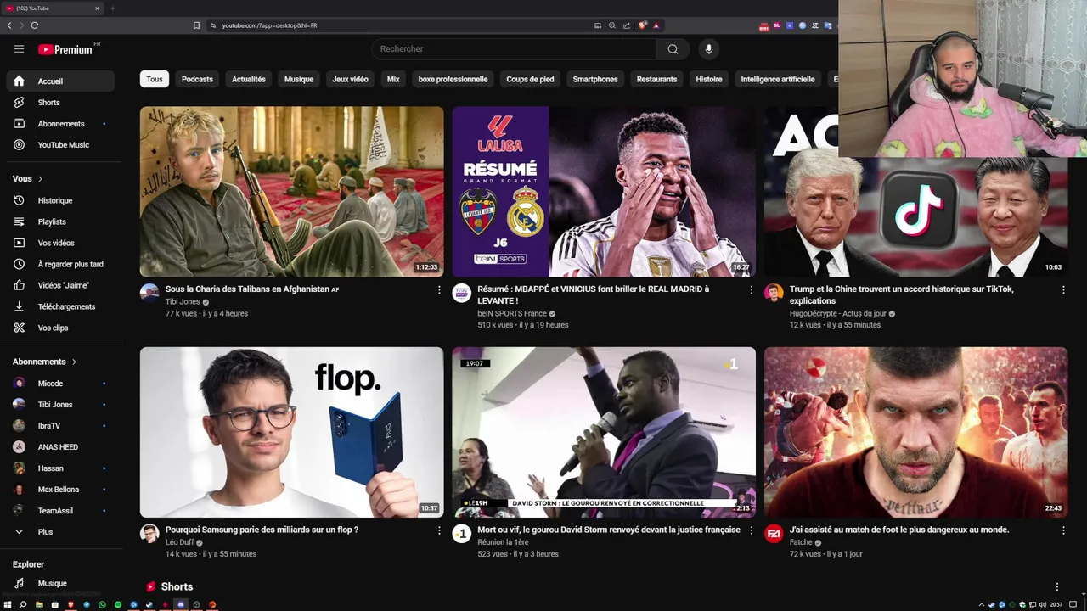Expand Plus to show more subscriptions
Screen dimensions: 1087x611
pos(61,532)
